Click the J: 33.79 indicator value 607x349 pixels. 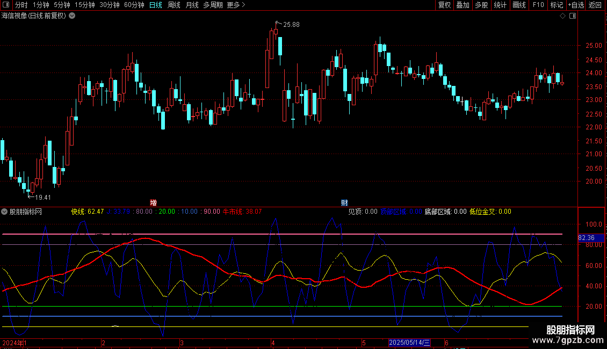119,212
